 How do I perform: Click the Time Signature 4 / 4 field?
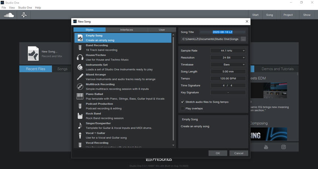[228, 85]
